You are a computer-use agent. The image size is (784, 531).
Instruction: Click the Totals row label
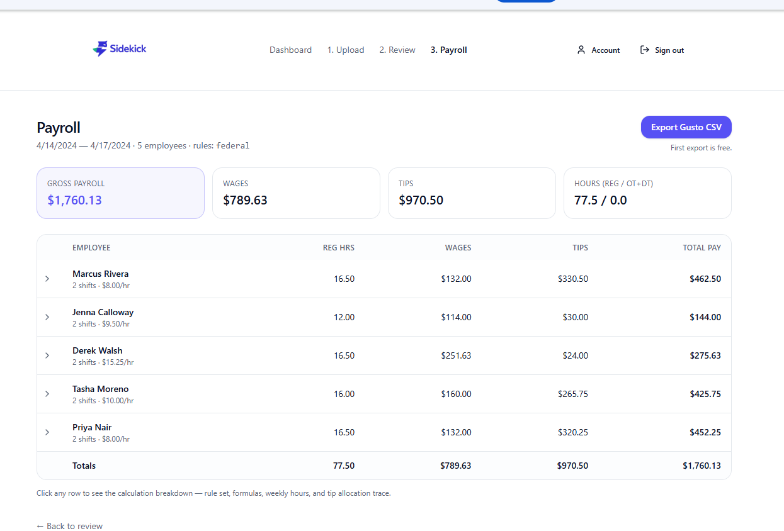(x=84, y=466)
